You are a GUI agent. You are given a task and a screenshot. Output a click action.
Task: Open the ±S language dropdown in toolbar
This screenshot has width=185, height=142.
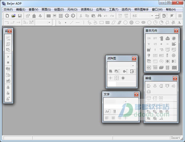(152, 16)
